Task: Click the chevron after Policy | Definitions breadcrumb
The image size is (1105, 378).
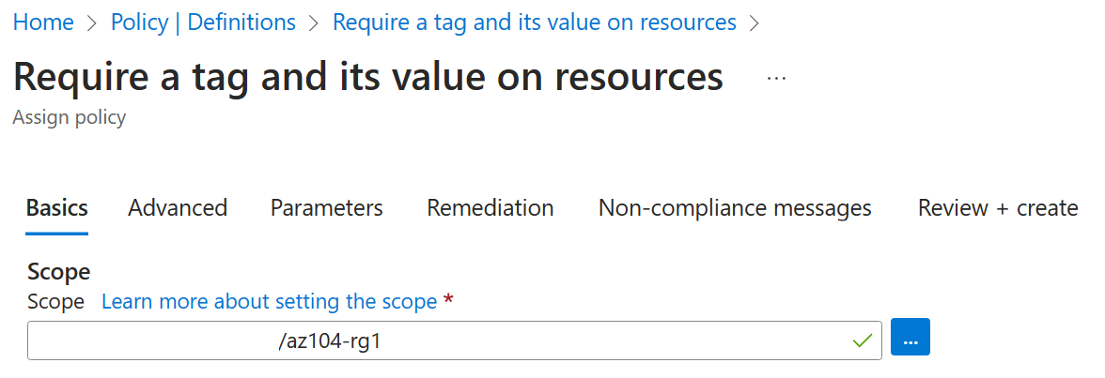Action: pos(314,23)
